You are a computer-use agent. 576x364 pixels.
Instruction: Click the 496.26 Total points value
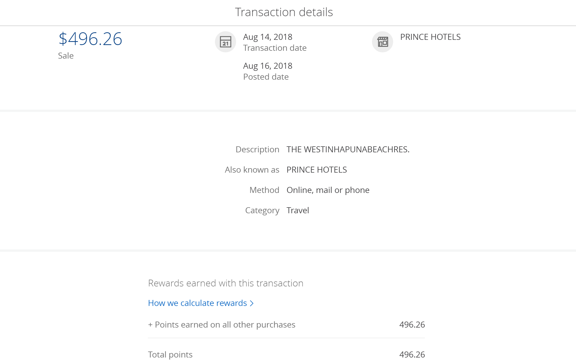click(x=412, y=355)
